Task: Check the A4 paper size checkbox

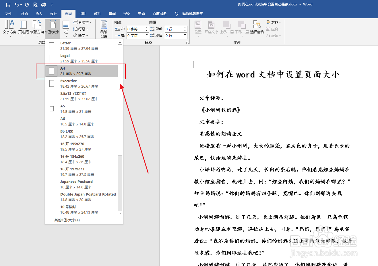Action: [52, 70]
